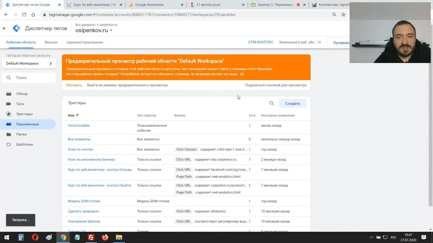Switch to the Google Аналитика tab
This screenshot has width=433, height=243.
(156, 5)
